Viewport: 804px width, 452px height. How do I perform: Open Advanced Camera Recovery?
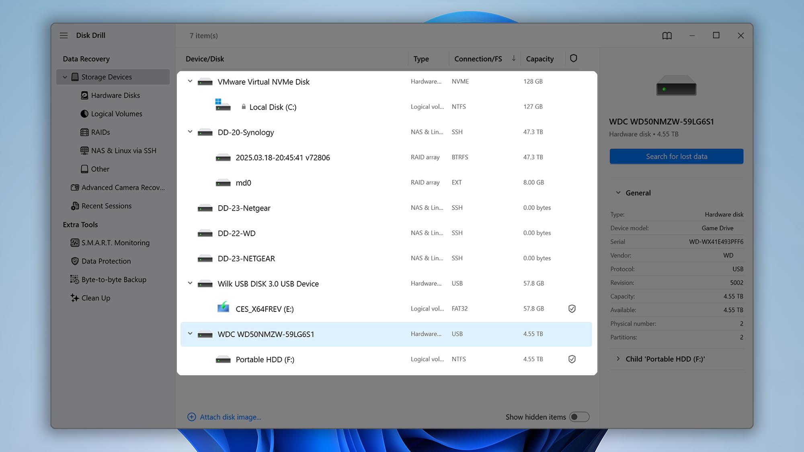click(123, 187)
